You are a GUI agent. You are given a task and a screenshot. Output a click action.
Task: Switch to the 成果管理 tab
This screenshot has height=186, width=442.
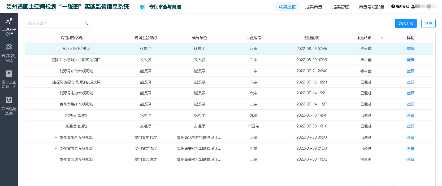340,7
